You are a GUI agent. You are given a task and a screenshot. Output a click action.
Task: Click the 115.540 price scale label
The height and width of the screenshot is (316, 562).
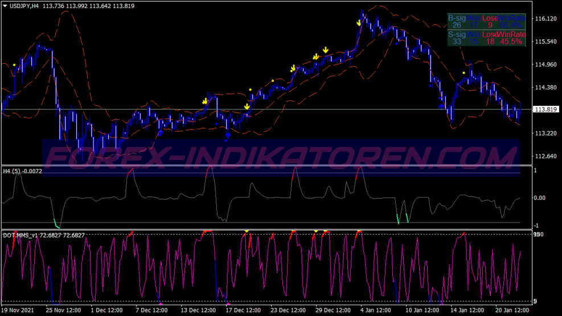(545, 42)
